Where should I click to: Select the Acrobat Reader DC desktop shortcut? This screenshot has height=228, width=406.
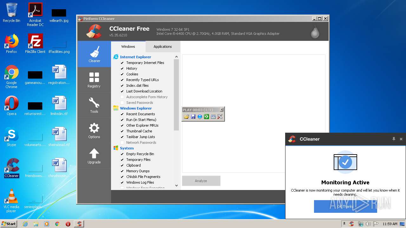tap(35, 15)
